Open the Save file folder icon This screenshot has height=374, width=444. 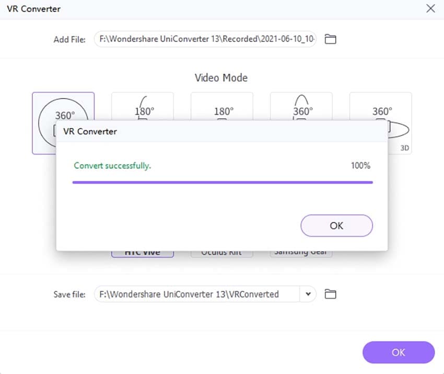click(330, 294)
